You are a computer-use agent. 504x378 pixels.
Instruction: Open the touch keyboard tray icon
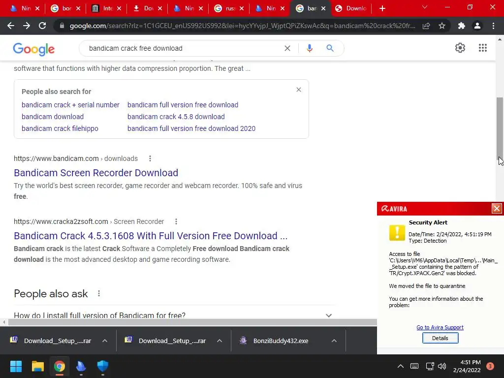(414, 366)
